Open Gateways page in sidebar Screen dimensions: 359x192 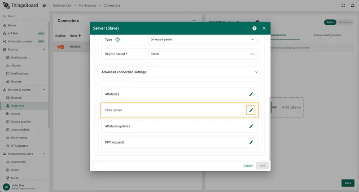24,106
